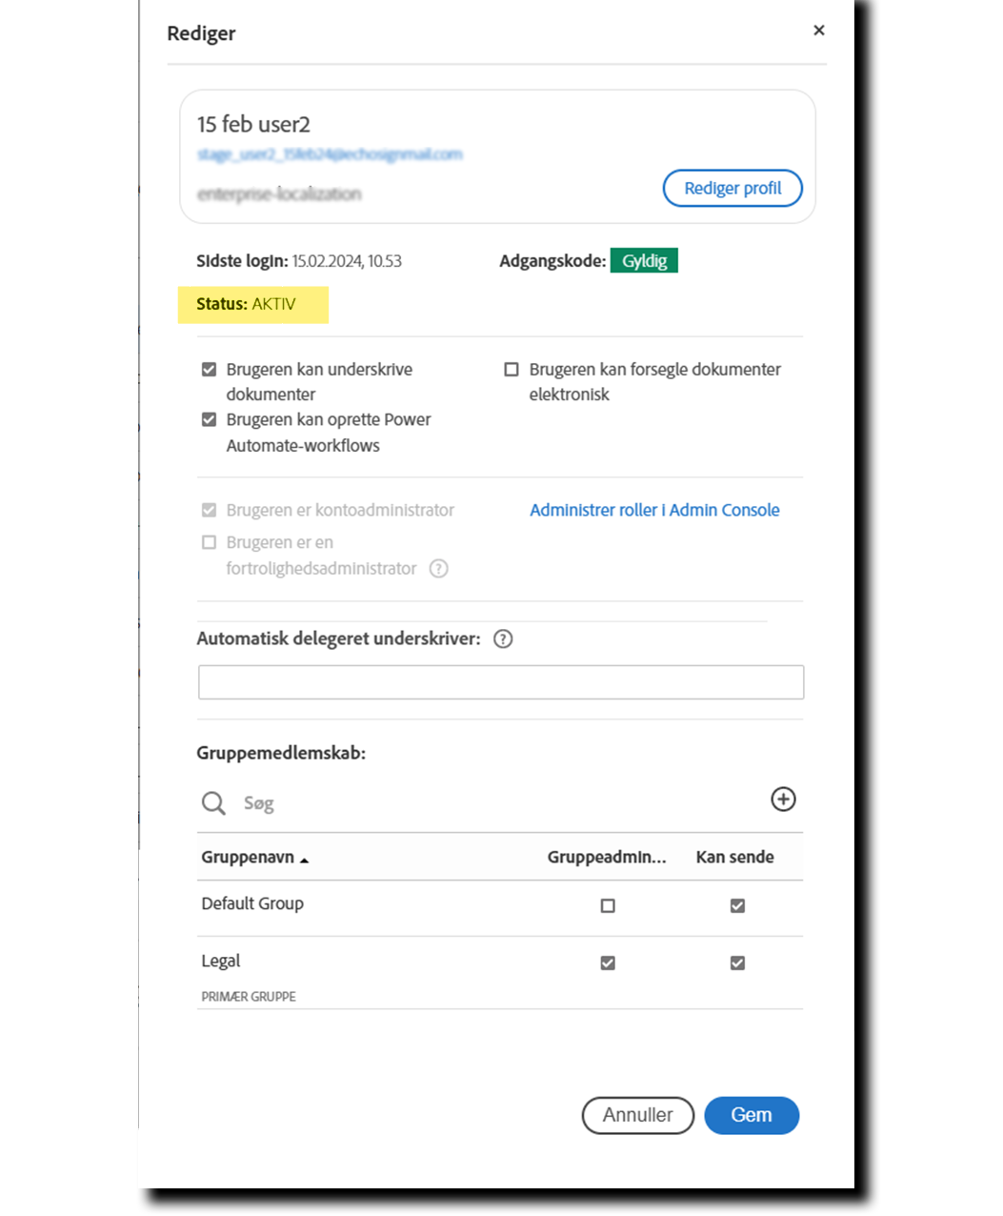Click the '15 feb user2' name heading
1003x1216 pixels.
click(253, 125)
